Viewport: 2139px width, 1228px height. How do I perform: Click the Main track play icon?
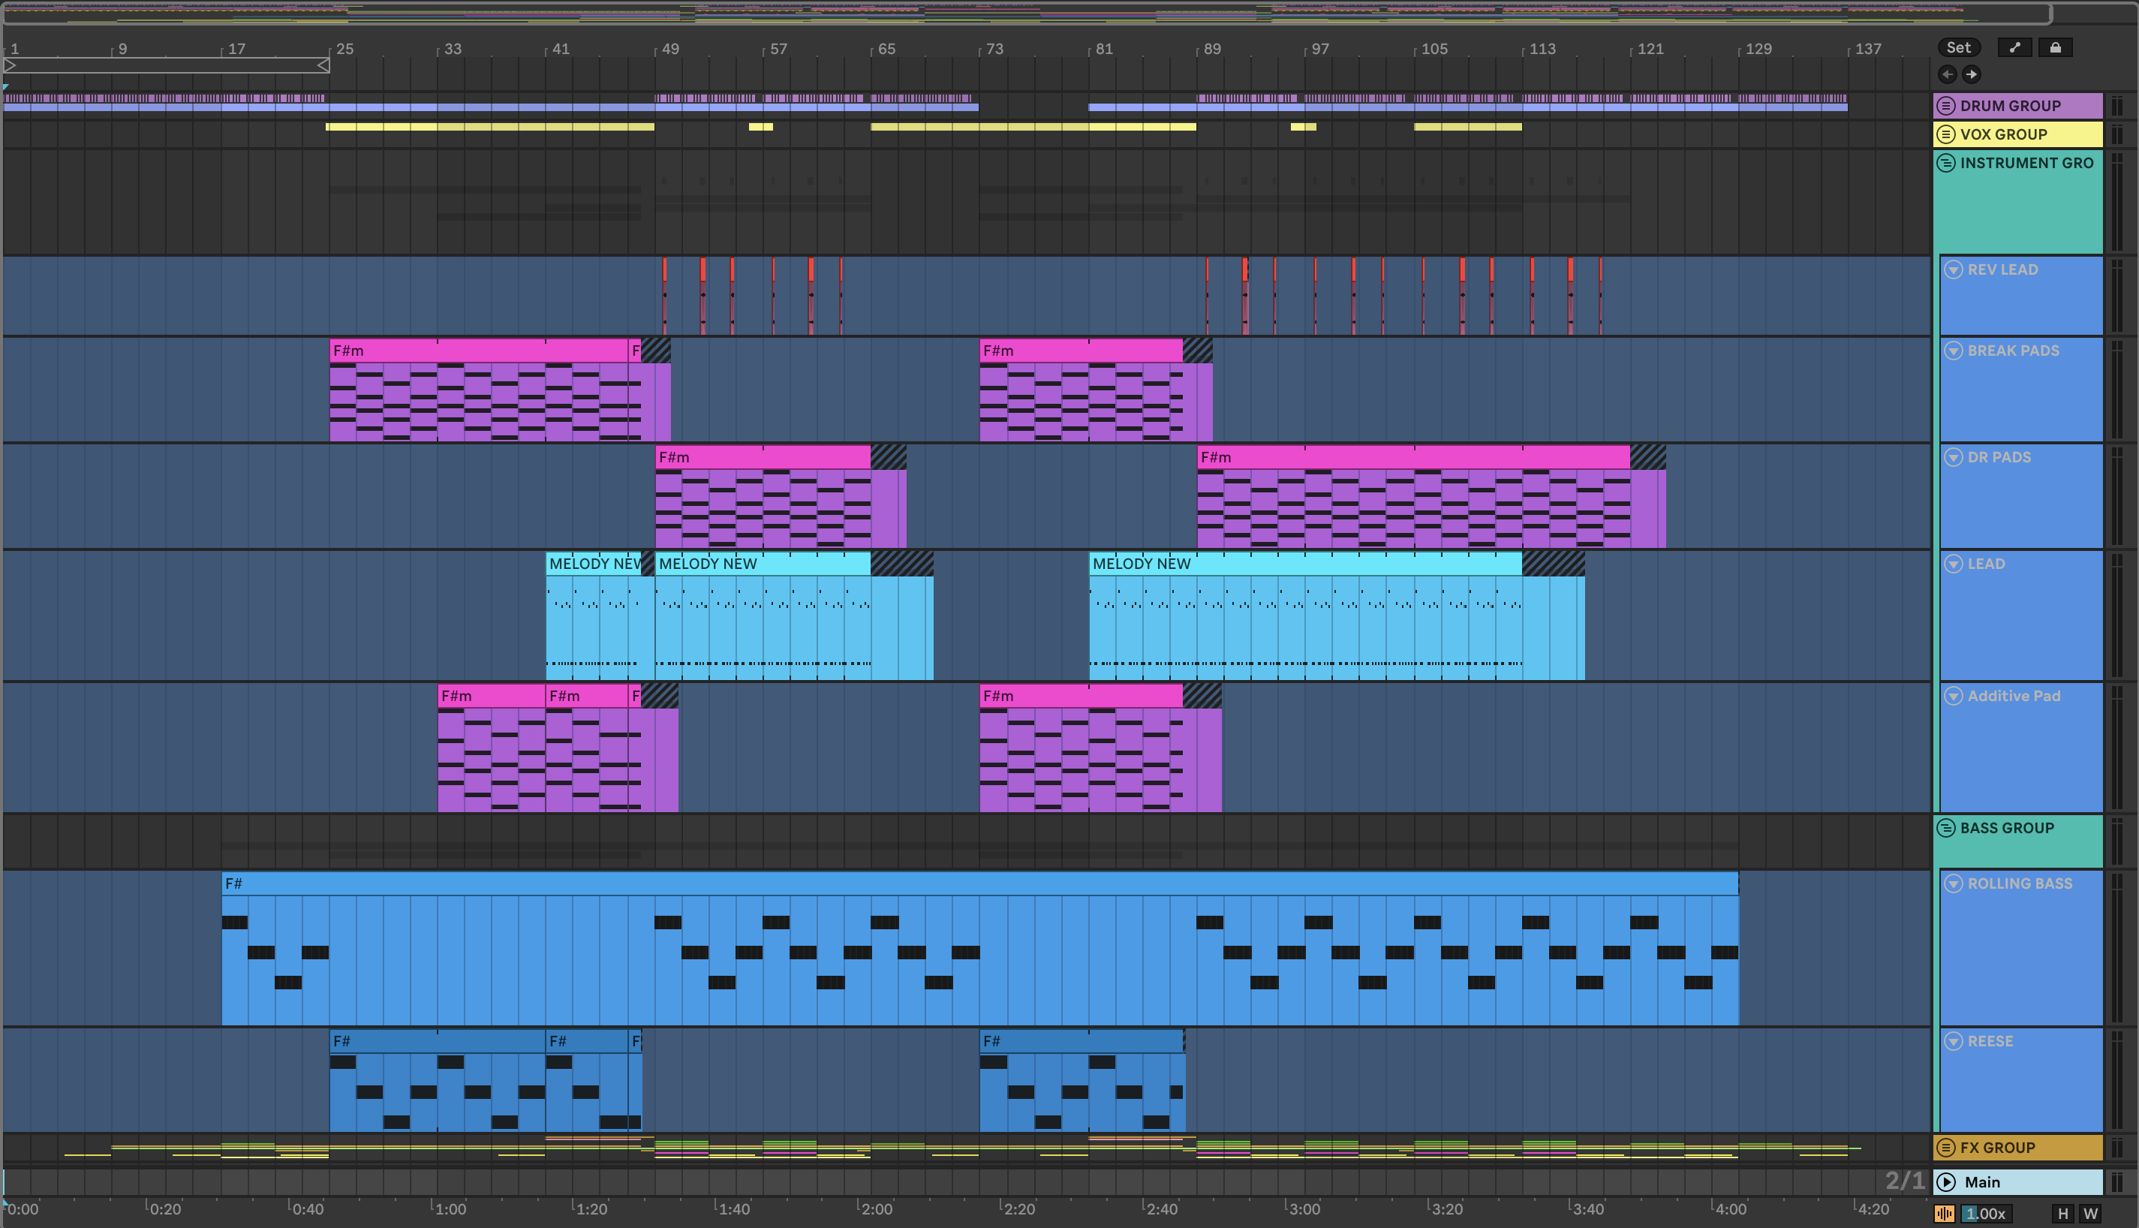coord(1946,1181)
